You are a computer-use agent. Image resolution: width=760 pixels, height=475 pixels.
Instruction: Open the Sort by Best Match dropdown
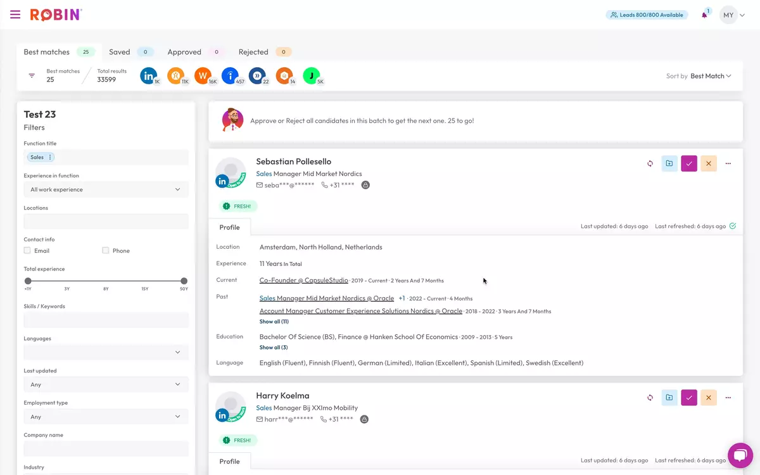(x=710, y=76)
